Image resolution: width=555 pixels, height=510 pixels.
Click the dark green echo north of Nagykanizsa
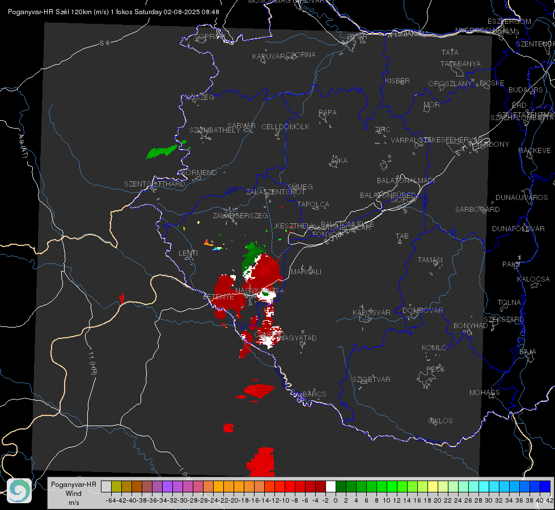click(252, 257)
